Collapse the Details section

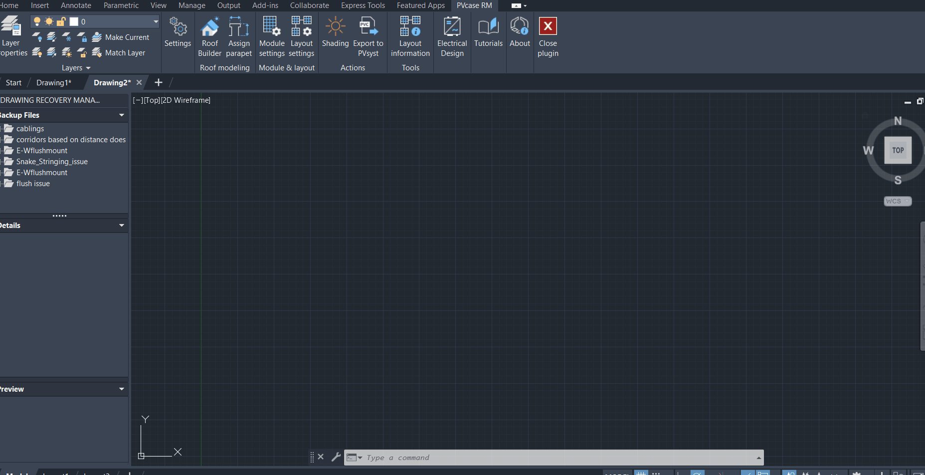click(122, 226)
